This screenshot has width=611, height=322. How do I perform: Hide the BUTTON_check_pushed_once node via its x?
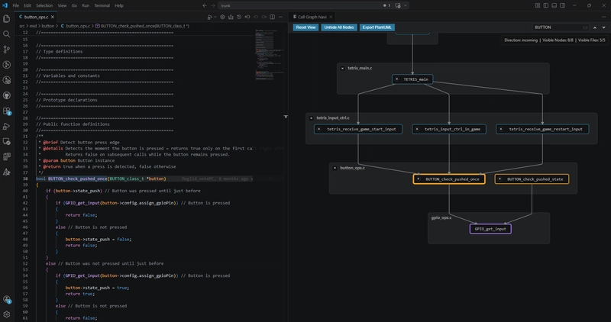[x=418, y=179]
